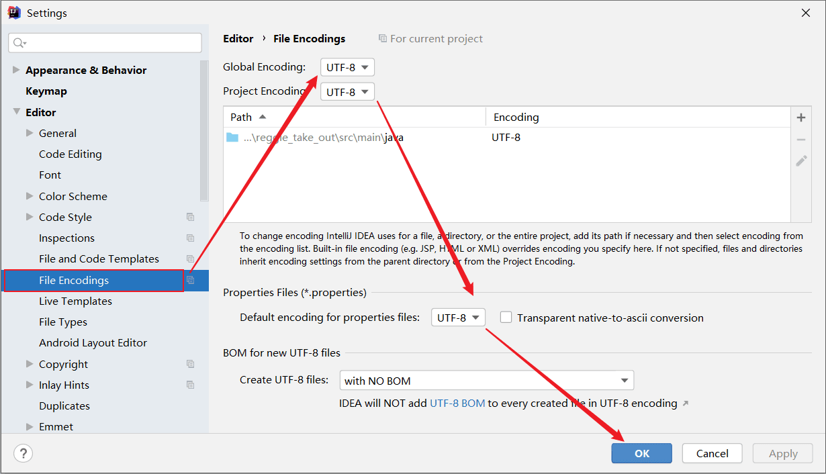The image size is (826, 474).
Task: Click the pencil edit icon beside table
Action: [x=800, y=161]
